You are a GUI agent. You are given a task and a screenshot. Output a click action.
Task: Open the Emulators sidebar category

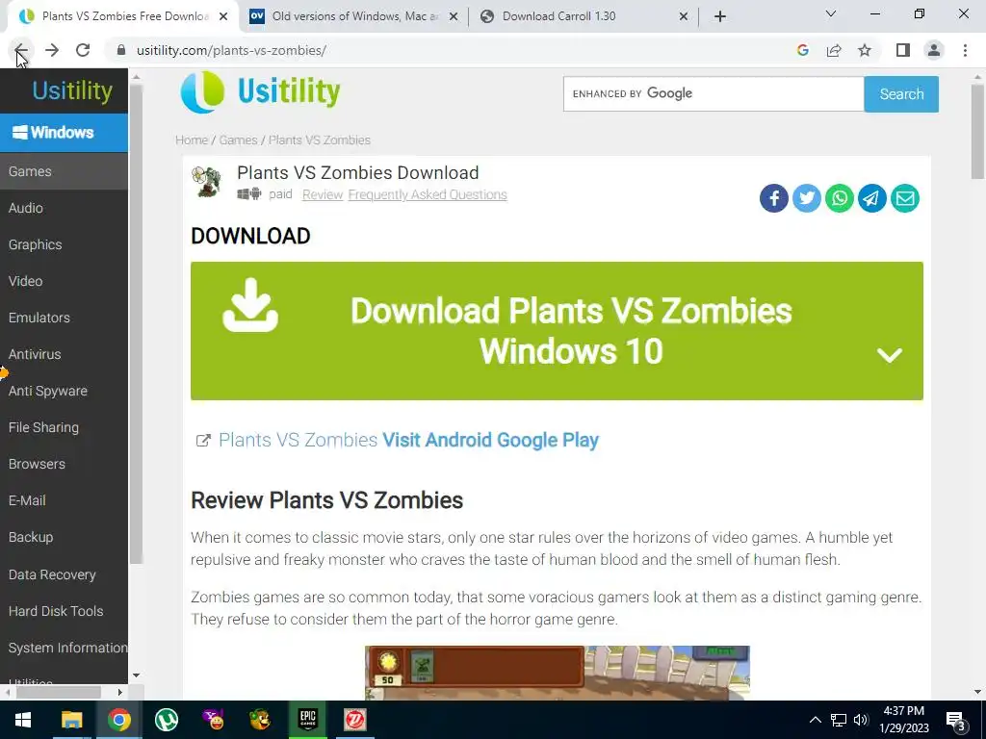point(64,318)
